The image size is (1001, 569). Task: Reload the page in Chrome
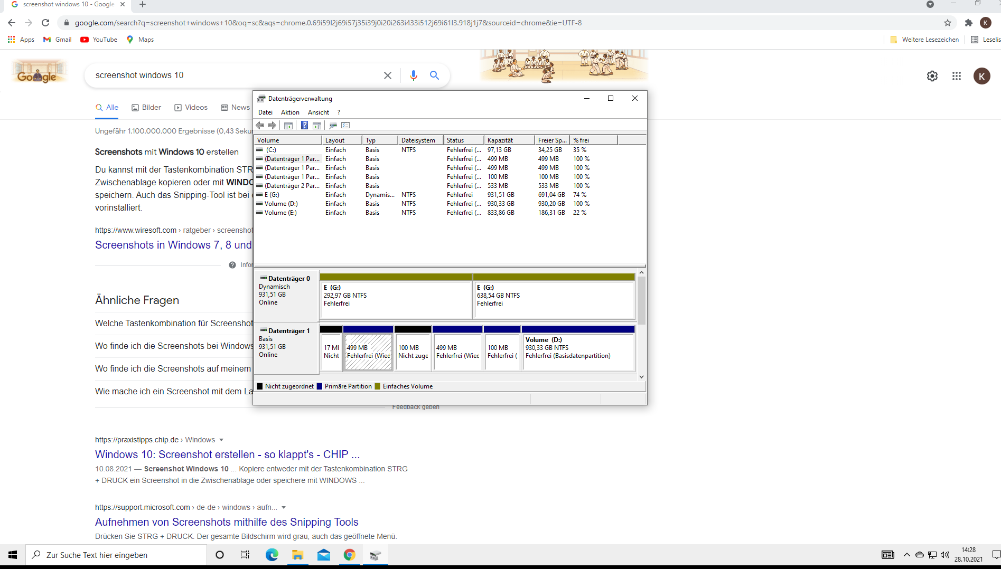pyautogui.click(x=45, y=23)
